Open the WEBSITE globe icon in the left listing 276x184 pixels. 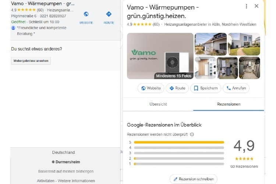(x=86, y=14)
